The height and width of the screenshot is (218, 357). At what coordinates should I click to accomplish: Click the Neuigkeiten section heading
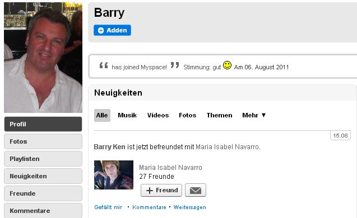coord(118,93)
